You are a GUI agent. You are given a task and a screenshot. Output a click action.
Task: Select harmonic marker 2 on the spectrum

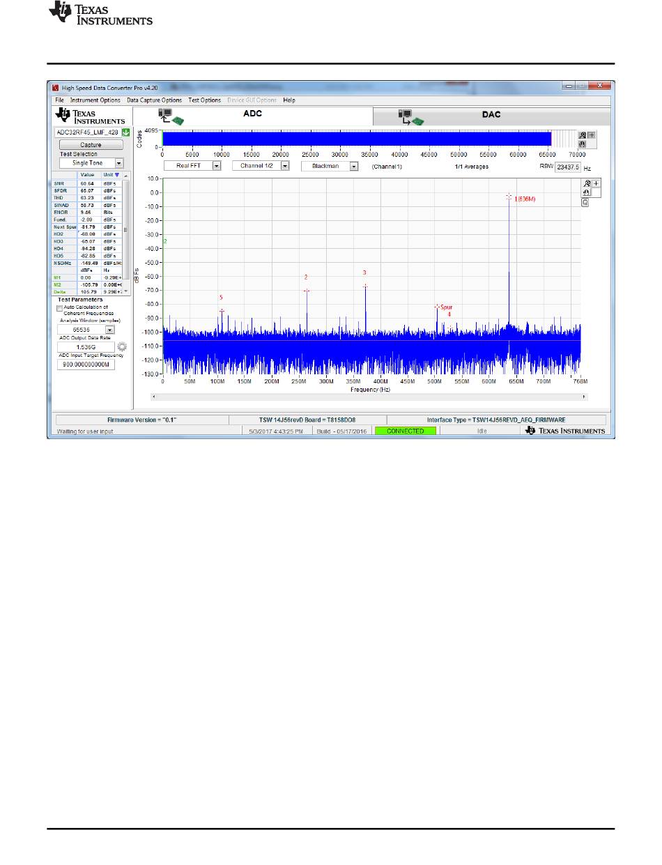(307, 291)
